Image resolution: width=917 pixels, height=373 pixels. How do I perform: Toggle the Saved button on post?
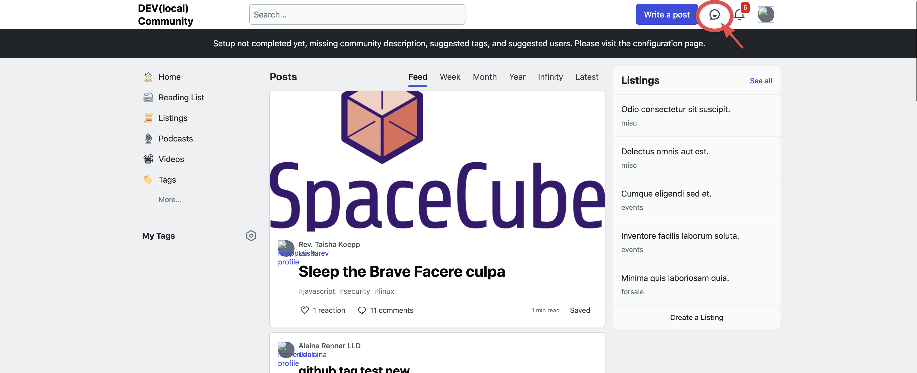579,310
